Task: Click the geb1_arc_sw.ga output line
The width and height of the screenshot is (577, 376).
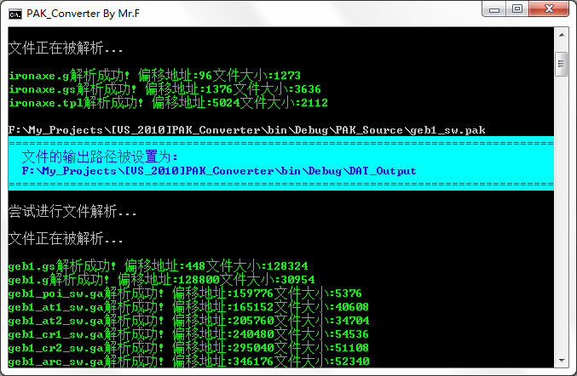Action: point(188,361)
